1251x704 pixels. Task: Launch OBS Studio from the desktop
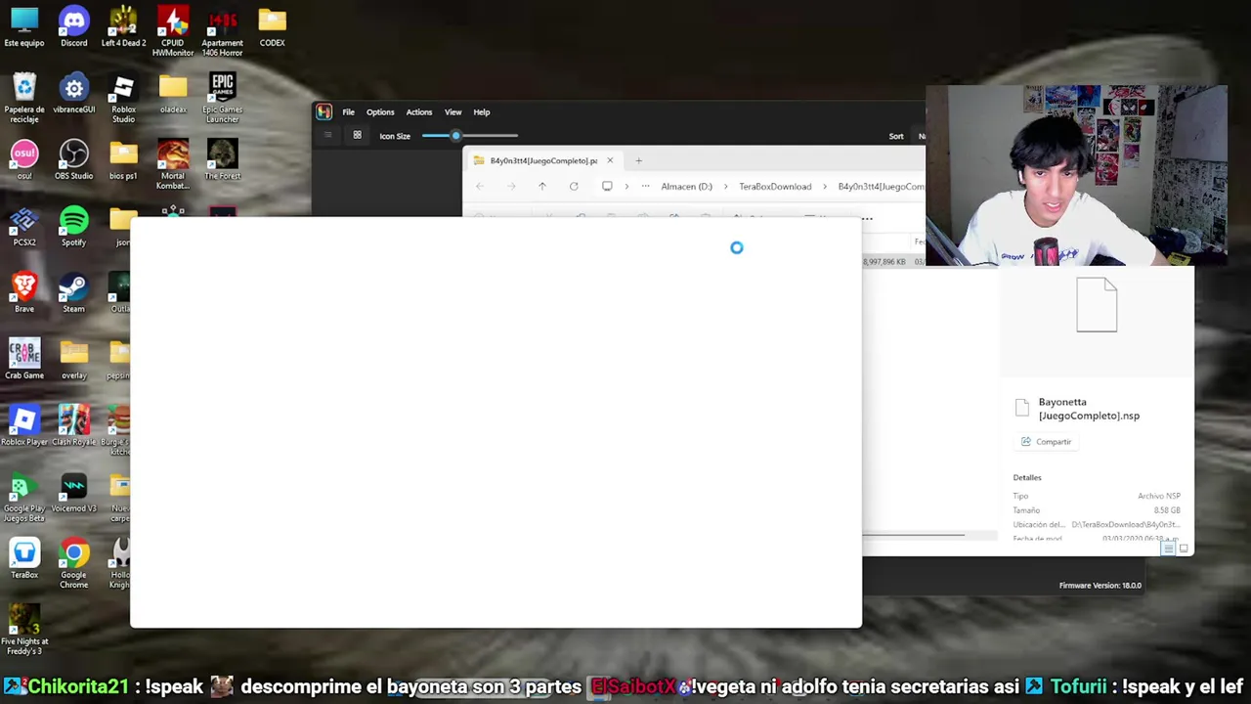point(73,160)
